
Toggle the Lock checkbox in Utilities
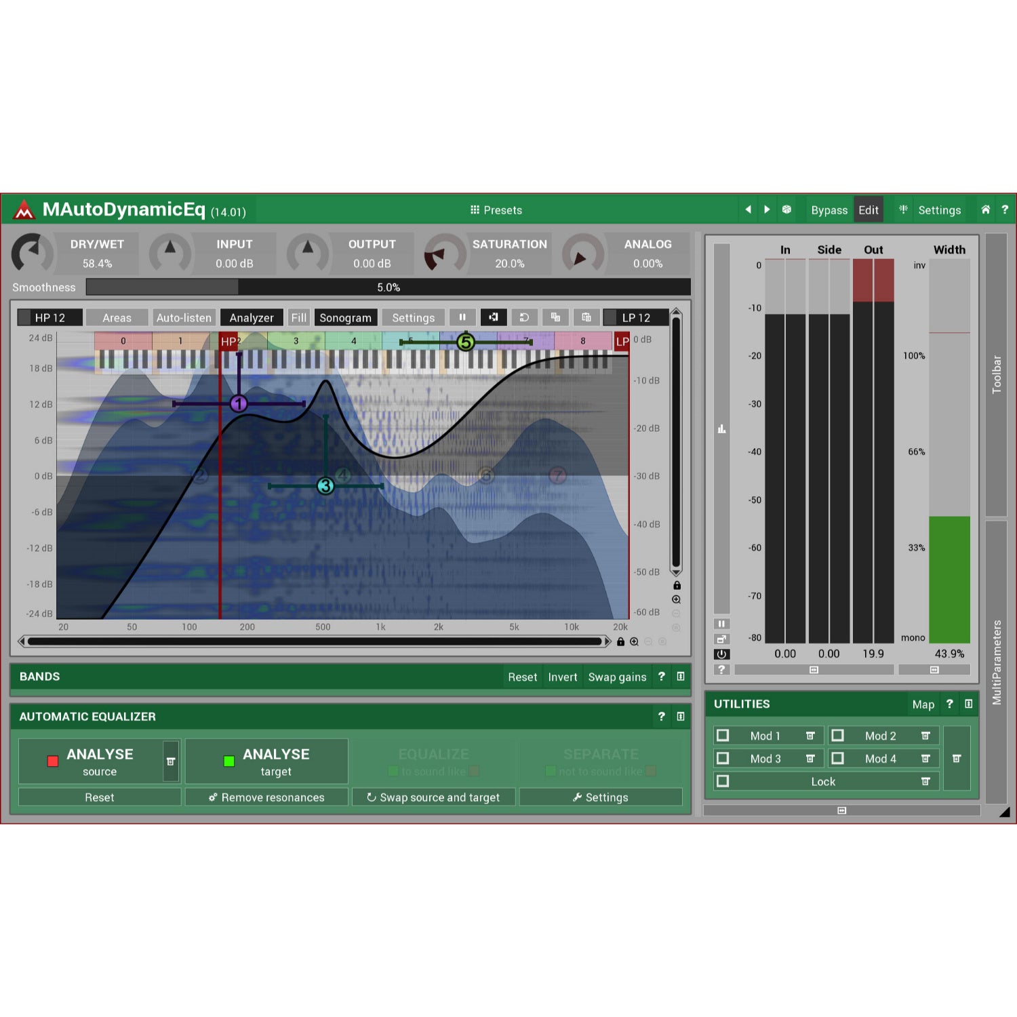(x=723, y=781)
